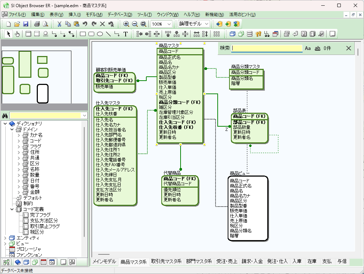The image size is (364, 274).
Task: Click the reverse engineering database icon
Action: (x=228, y=24)
